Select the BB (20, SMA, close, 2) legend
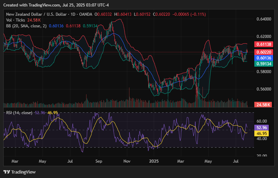Viewport: 278px width, 178px height. pyautogui.click(x=26, y=26)
